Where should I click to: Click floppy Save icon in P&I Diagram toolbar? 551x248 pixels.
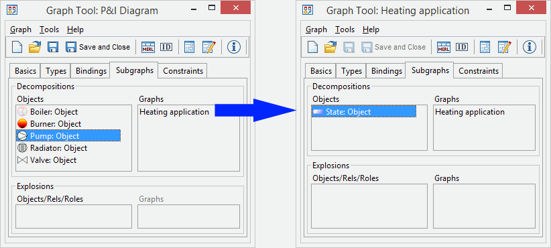[x=53, y=47]
